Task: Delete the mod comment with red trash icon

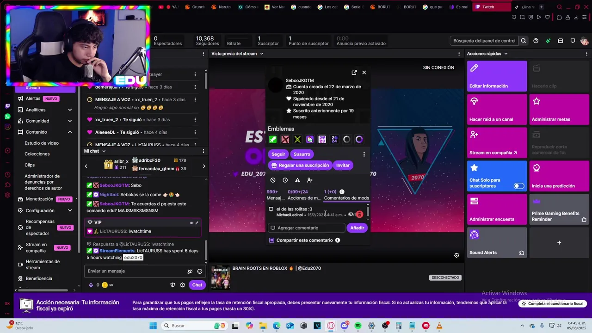Action: coord(359,214)
